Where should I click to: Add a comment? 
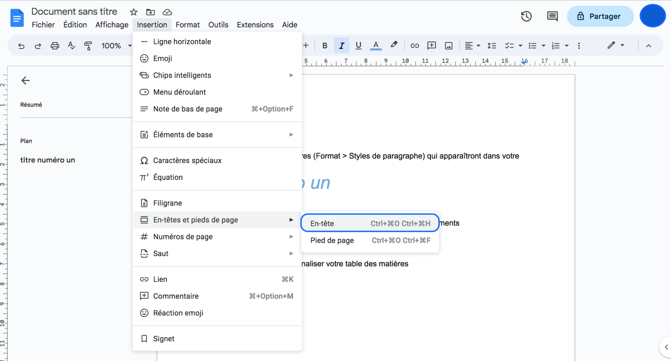click(431, 45)
